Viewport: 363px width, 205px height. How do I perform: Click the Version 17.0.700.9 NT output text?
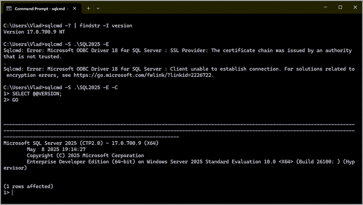[x=34, y=32]
